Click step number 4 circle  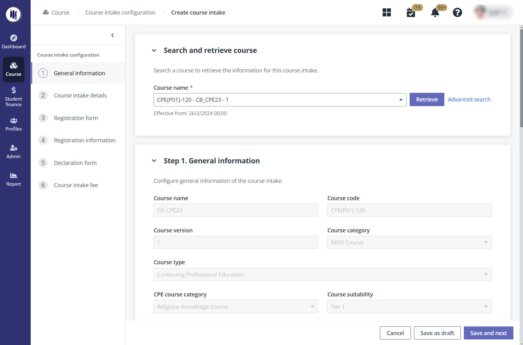[43, 140]
